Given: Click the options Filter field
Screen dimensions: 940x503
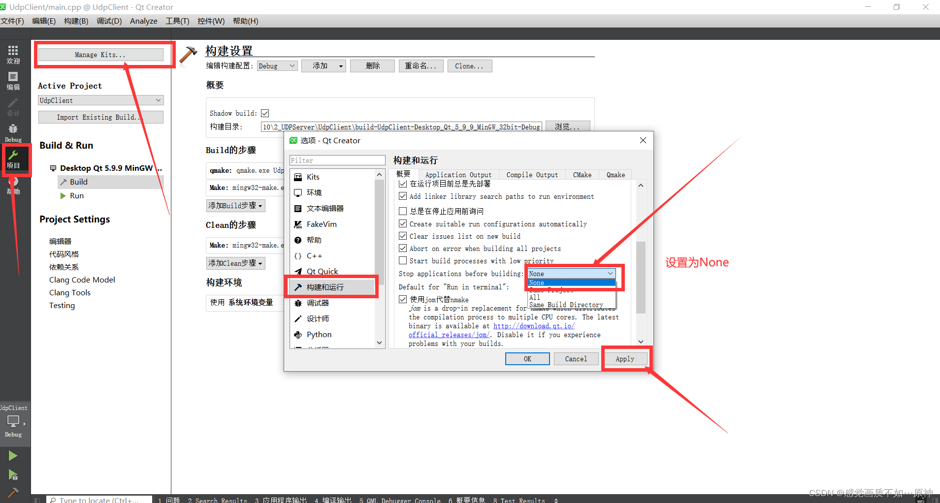Looking at the screenshot, I should pyautogui.click(x=337, y=160).
